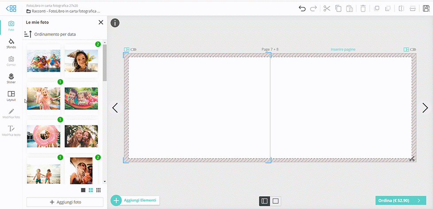Go to the next page spread
This screenshot has height=209, width=433.
(425, 108)
